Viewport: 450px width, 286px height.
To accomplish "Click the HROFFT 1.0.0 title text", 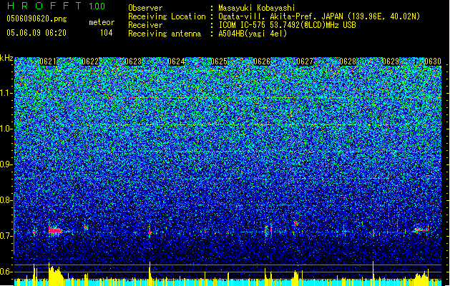I will 56,6.
